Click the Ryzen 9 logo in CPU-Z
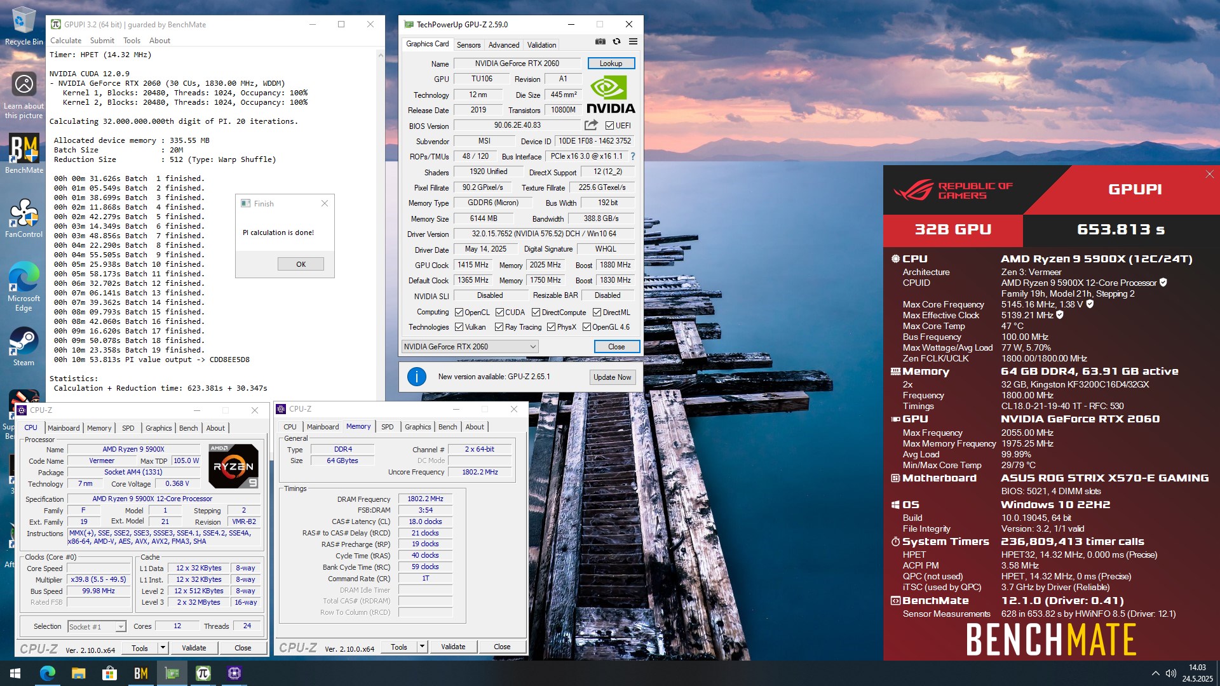The width and height of the screenshot is (1220, 686). tap(233, 466)
